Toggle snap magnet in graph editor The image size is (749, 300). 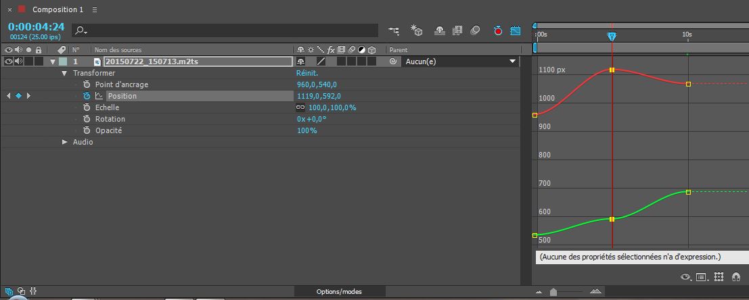[x=736, y=277]
